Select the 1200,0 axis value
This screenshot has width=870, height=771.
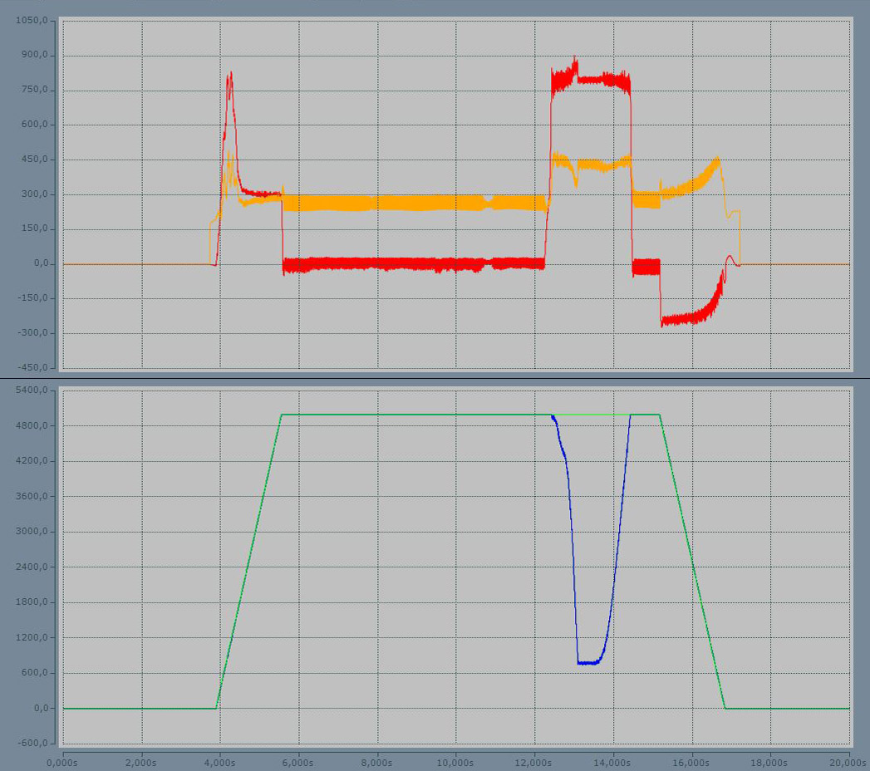32,637
